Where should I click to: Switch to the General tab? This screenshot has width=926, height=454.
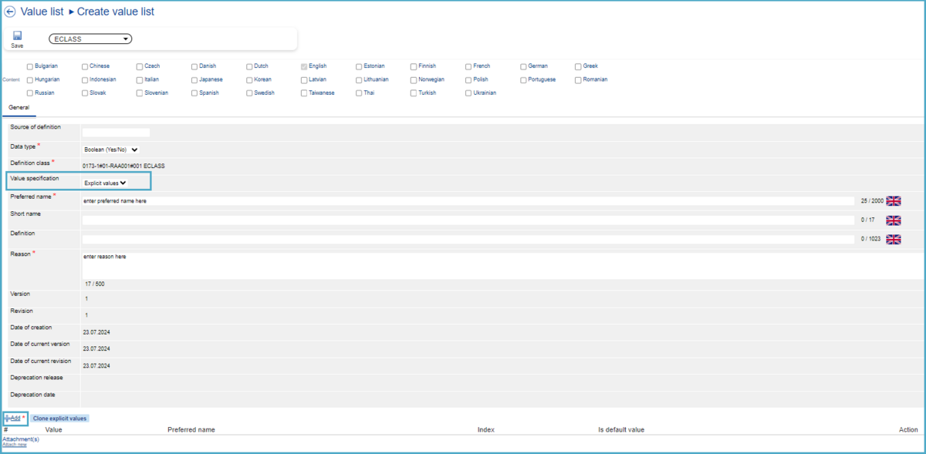pos(19,107)
